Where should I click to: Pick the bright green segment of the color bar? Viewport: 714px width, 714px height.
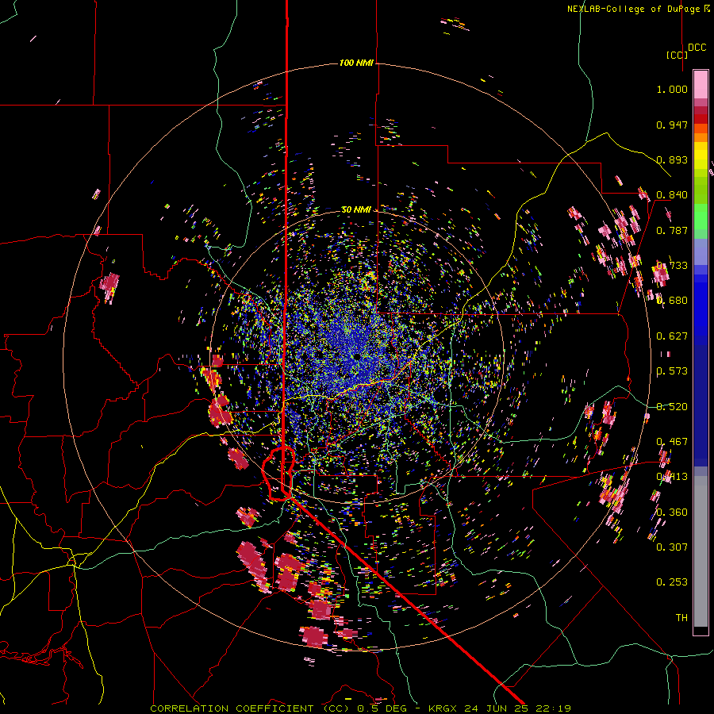click(701, 217)
